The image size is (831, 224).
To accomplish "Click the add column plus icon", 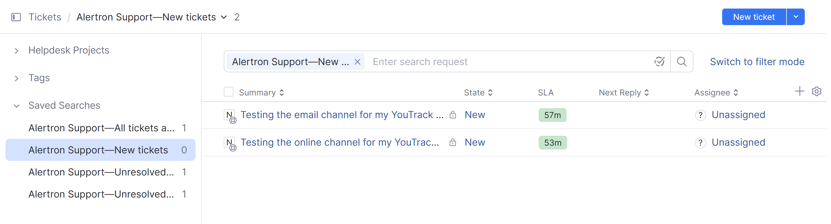I will (x=799, y=92).
